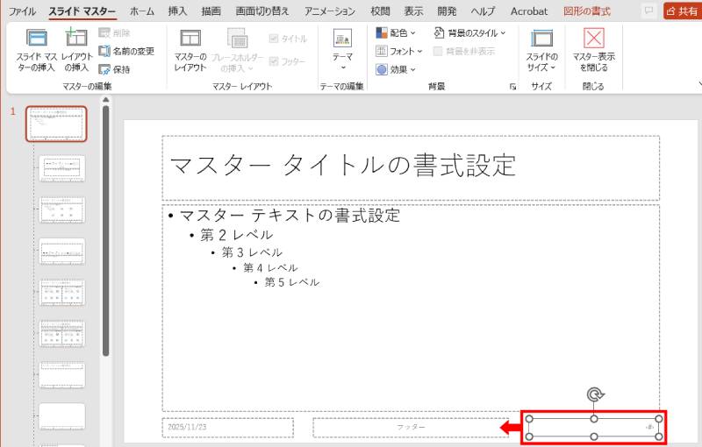
Task: Switch to Draw (描画) tab
Action: pos(211,11)
